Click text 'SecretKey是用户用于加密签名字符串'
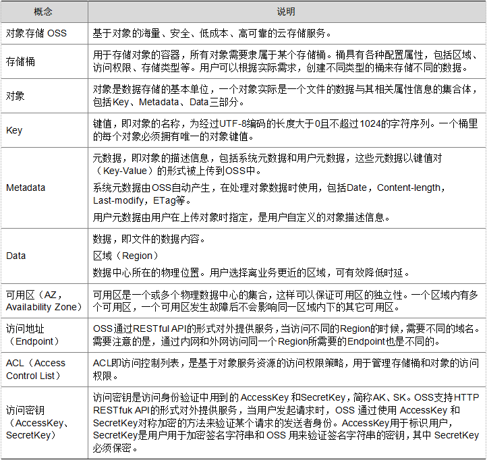 [174, 435]
